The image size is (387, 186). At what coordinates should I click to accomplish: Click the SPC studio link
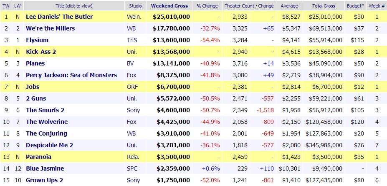coord(132,168)
